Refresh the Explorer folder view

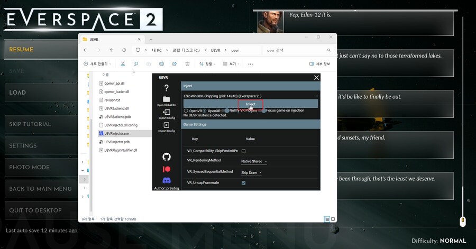pos(124,50)
